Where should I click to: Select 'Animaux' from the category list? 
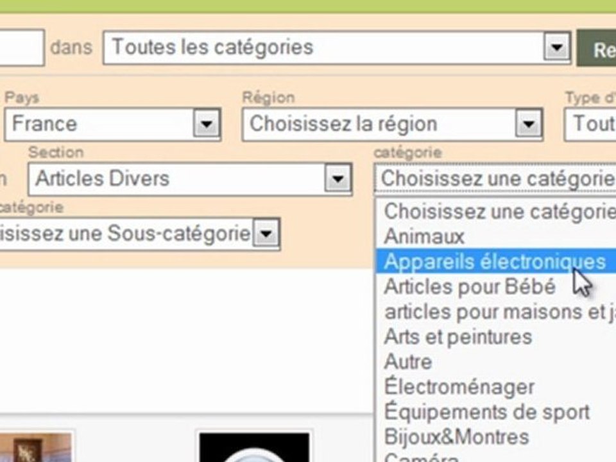coord(496,237)
